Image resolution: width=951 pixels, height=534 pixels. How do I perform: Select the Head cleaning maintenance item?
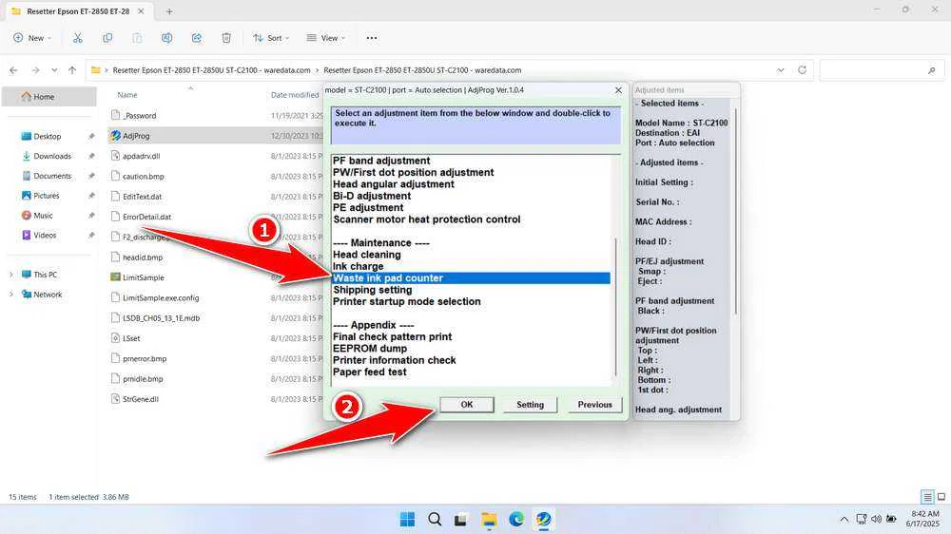367,255
